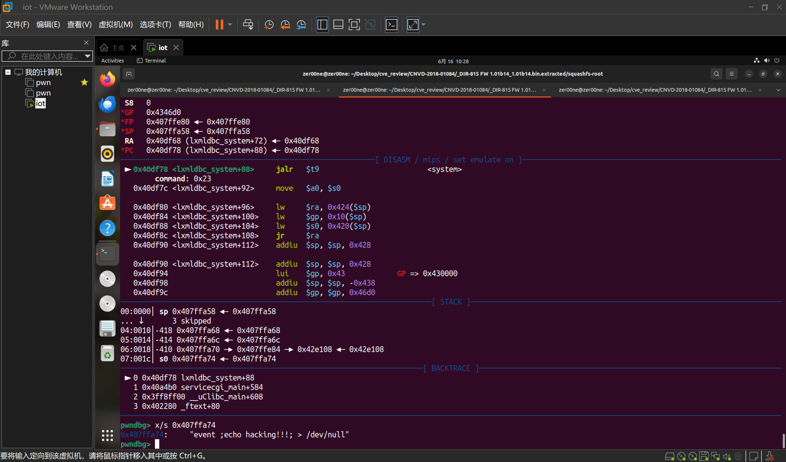
Task: Open LibreOffice Writer from dock
Action: tap(107, 178)
